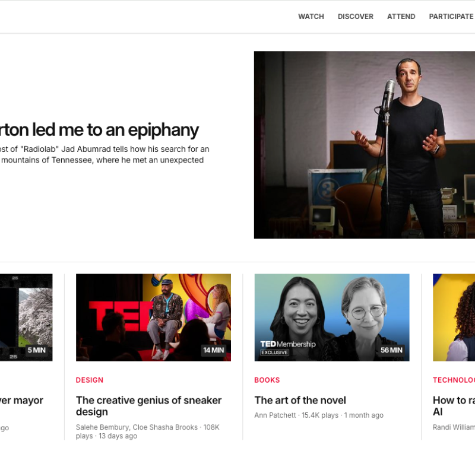Click the featured talk headline about an epiphany
This screenshot has height=451, width=475.
click(x=99, y=130)
